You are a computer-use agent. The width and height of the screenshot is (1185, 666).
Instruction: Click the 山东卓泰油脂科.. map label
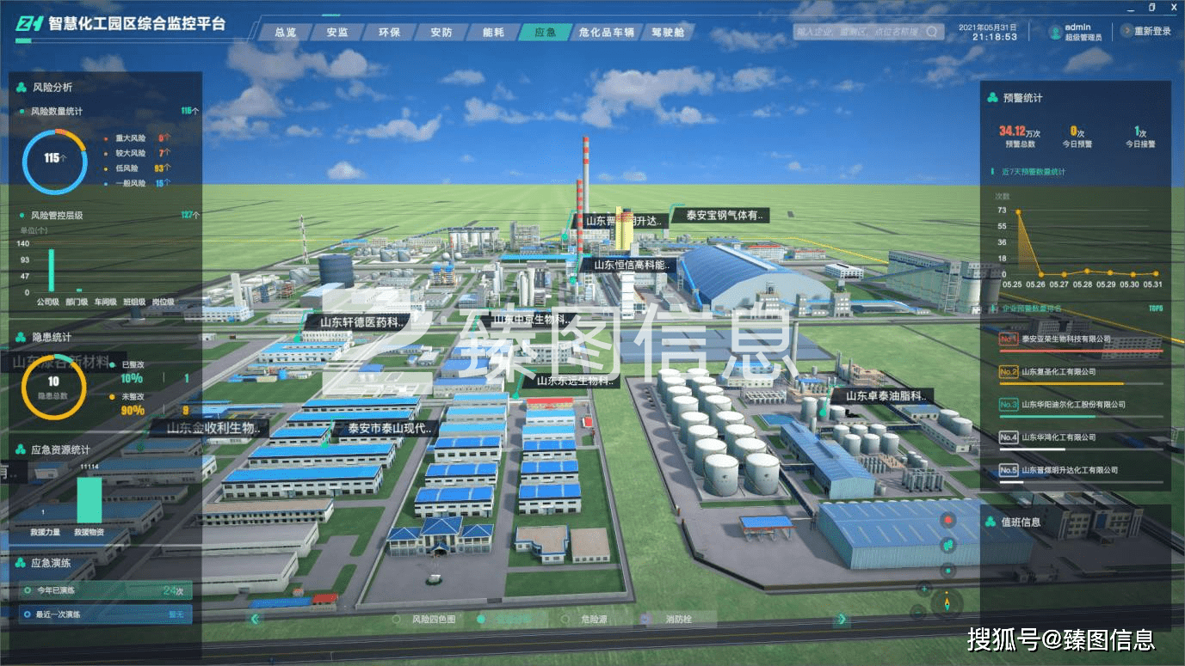[x=886, y=396]
